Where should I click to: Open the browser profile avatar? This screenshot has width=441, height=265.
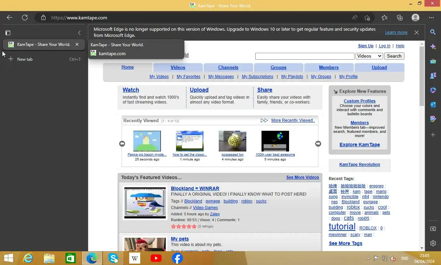pos(416,18)
